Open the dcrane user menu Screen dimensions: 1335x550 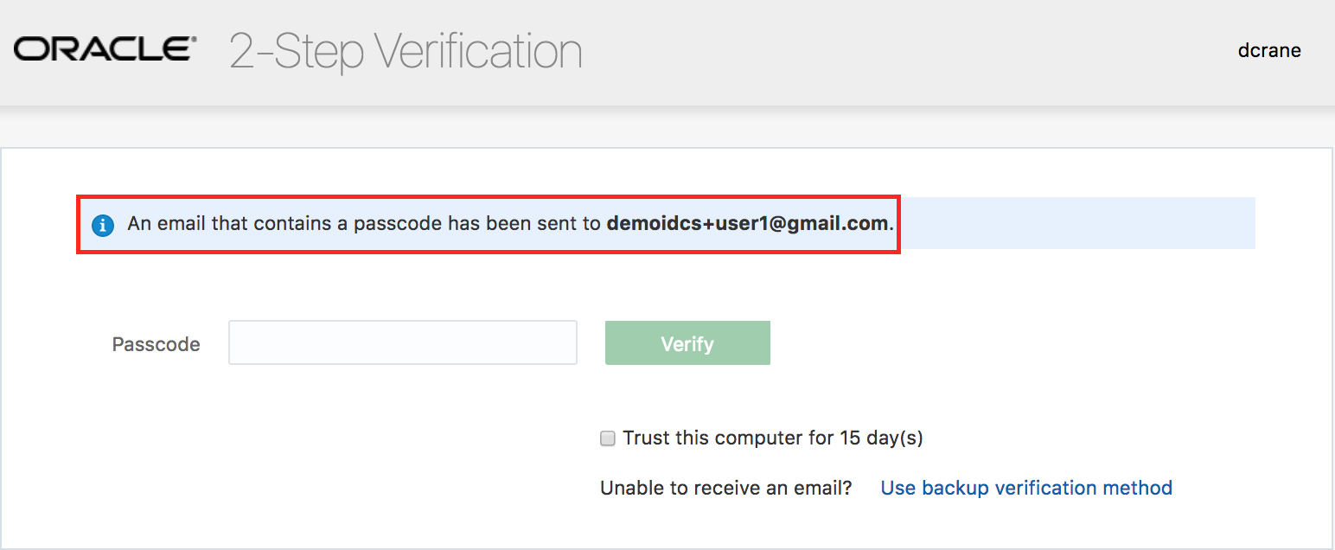pyautogui.click(x=1269, y=50)
